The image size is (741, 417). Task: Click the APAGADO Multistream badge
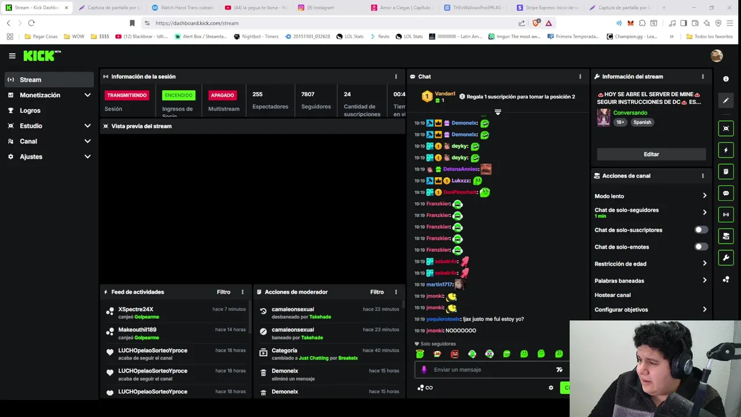[x=222, y=95]
